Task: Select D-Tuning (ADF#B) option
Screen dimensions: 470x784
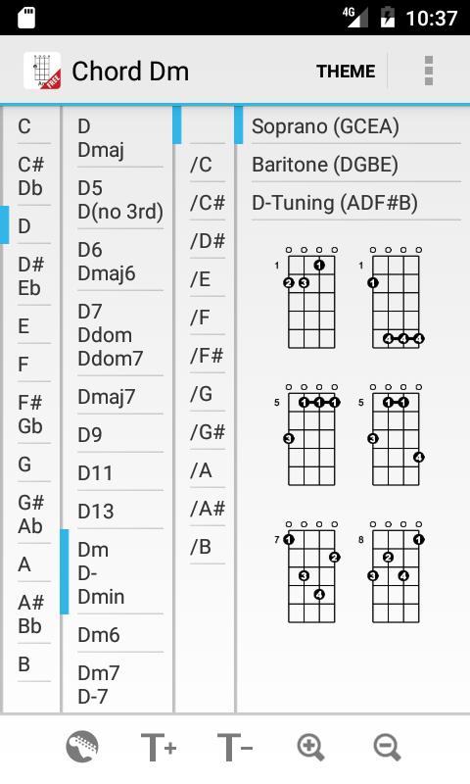Action: [x=355, y=202]
